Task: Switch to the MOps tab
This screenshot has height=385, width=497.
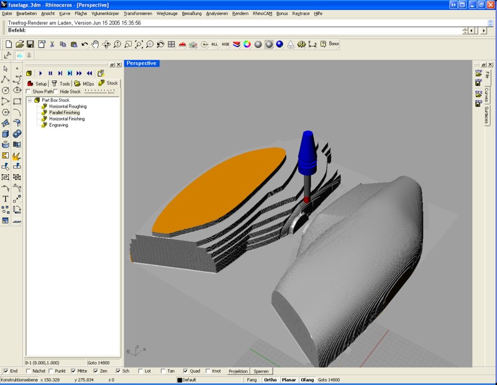Action: tap(84, 83)
